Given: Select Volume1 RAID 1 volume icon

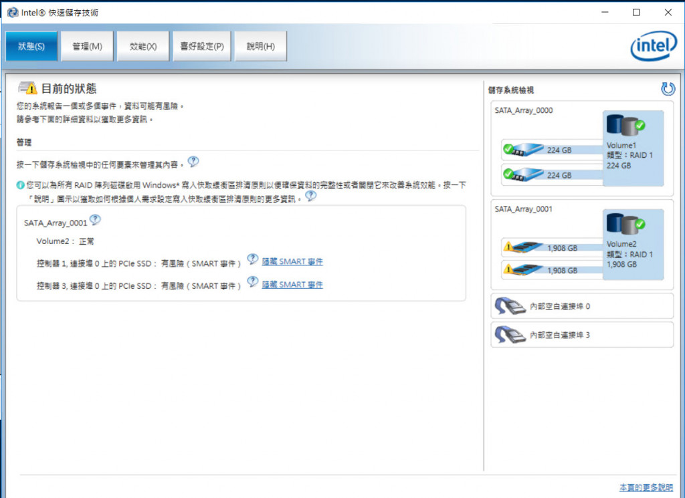Looking at the screenshot, I should pyautogui.click(x=625, y=125).
